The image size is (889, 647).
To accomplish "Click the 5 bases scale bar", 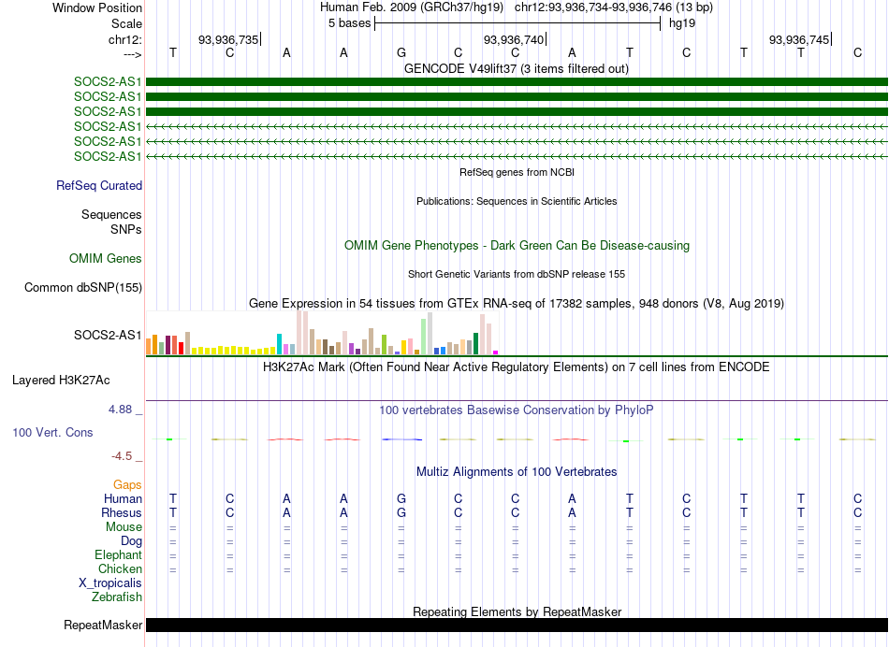I will 517,23.
